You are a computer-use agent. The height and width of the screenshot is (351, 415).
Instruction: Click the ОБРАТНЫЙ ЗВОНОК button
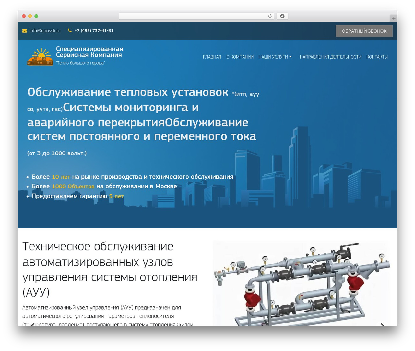(x=364, y=31)
